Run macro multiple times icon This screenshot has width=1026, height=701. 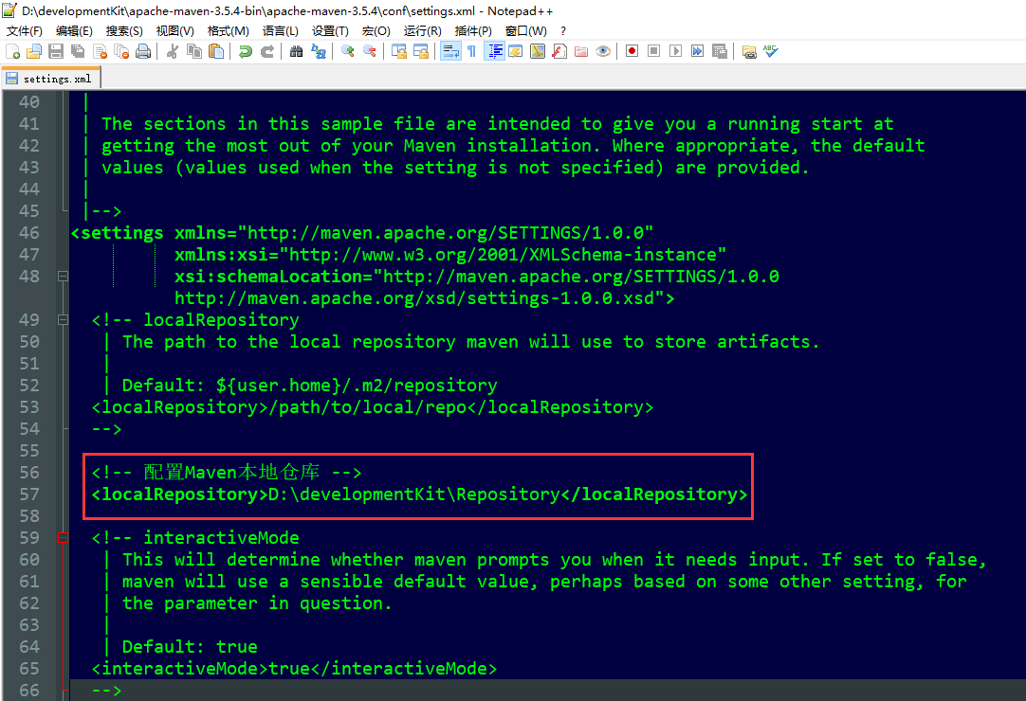pos(698,51)
